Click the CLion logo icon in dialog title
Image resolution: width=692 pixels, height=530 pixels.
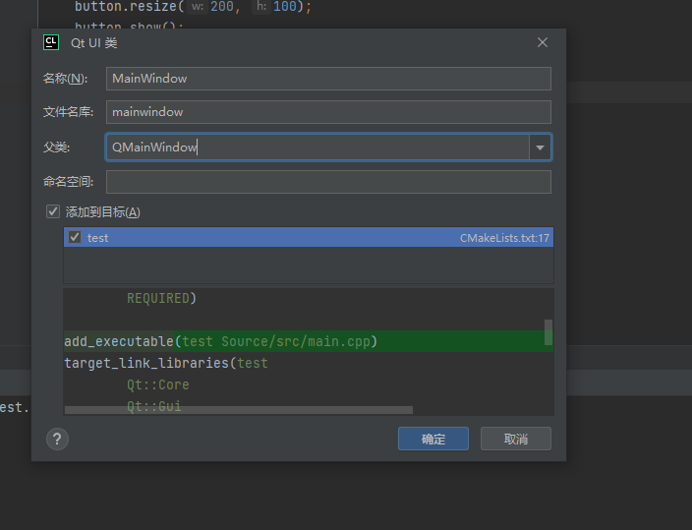pyautogui.click(x=51, y=42)
